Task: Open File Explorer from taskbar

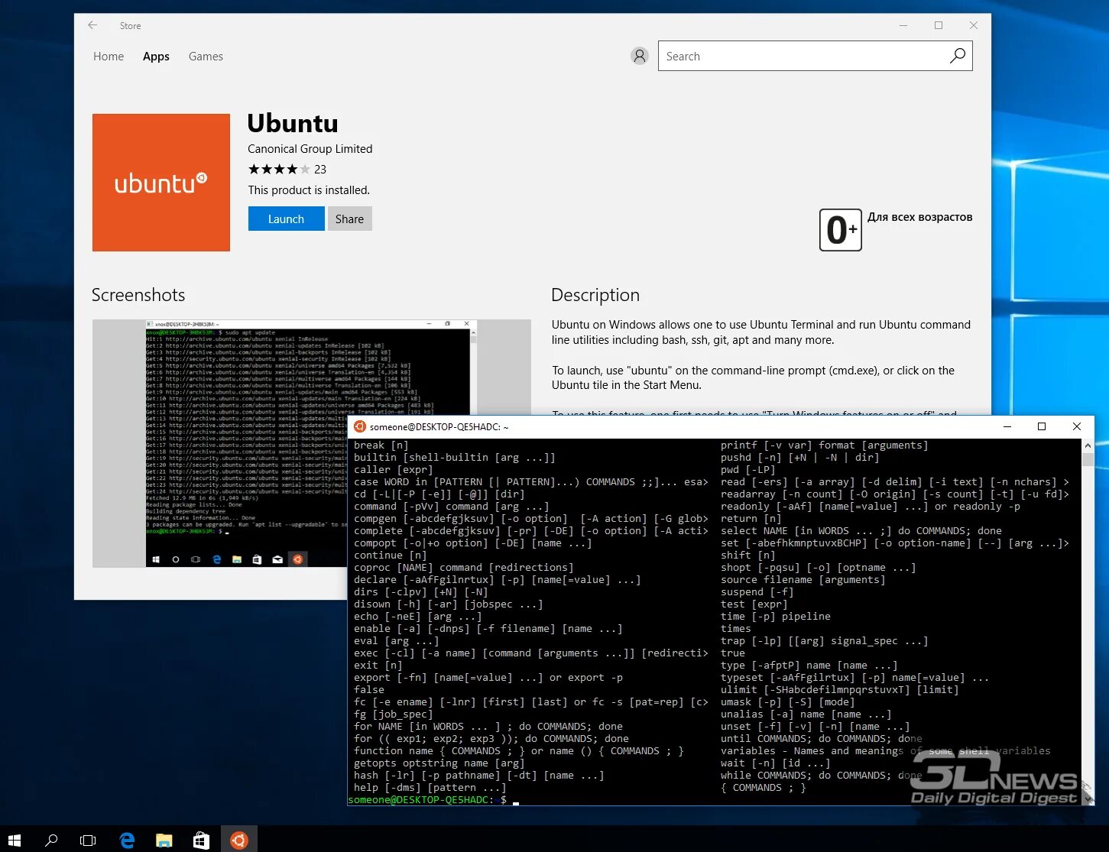Action: point(164,841)
